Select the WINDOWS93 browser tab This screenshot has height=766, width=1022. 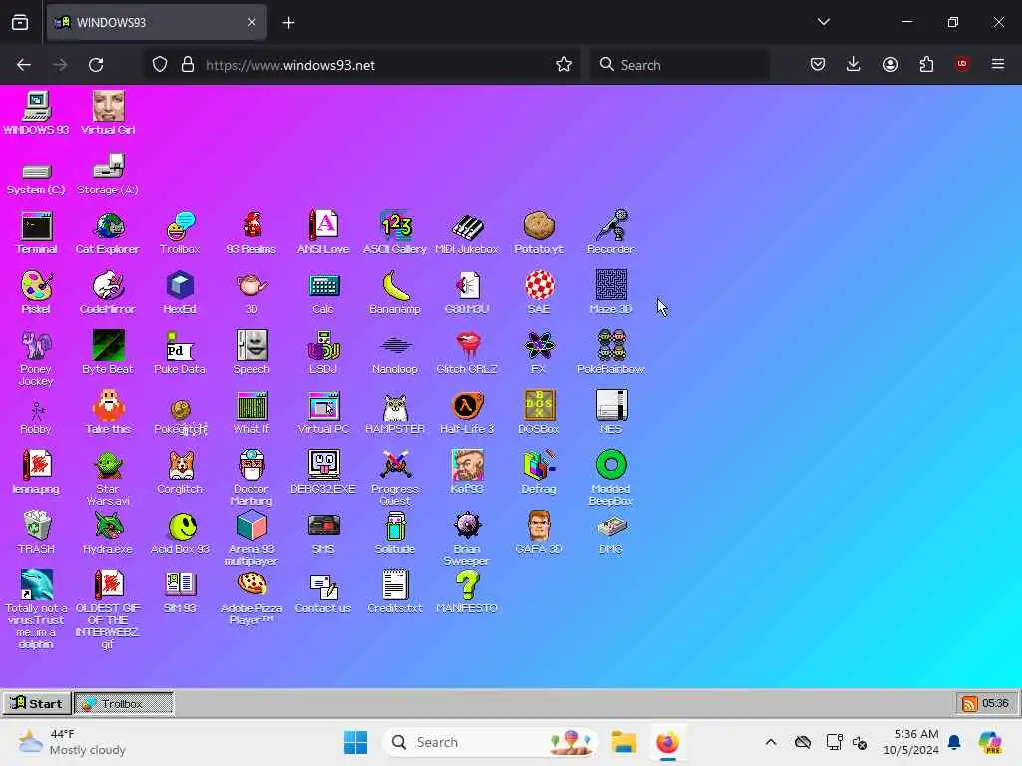[157, 22]
